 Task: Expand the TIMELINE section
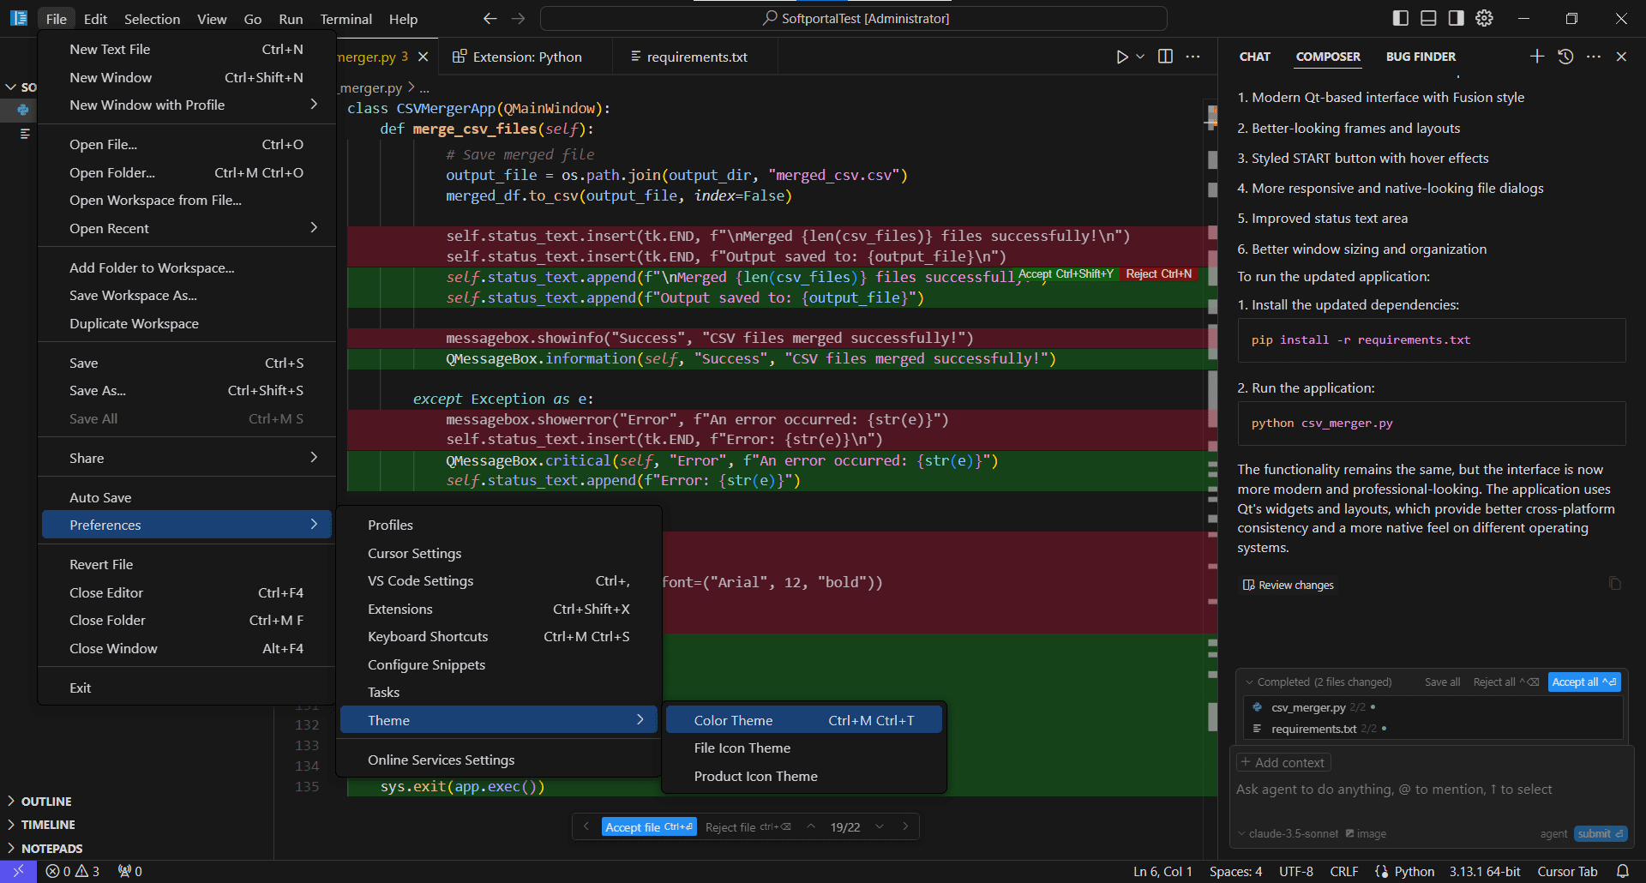(48, 825)
